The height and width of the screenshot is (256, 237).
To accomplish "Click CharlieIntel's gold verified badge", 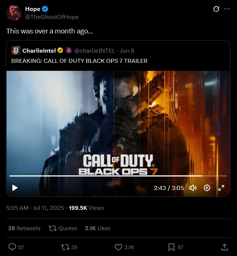I will [x=60, y=50].
